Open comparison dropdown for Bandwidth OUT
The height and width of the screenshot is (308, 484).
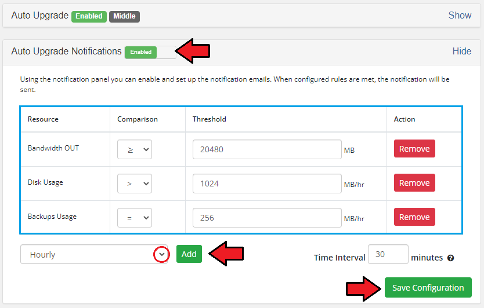[x=135, y=149]
